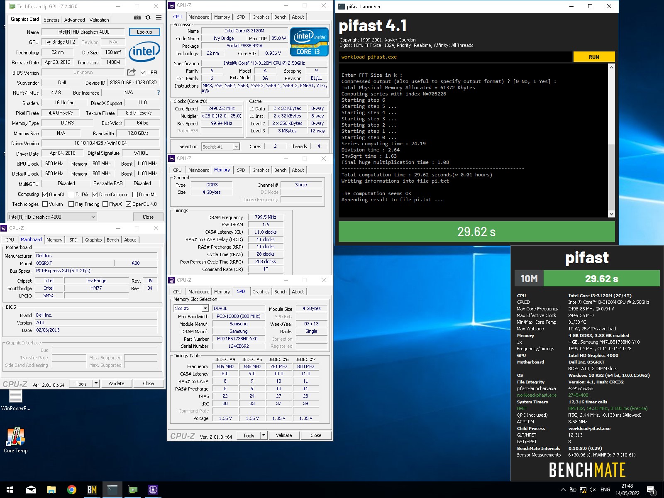Viewport: 664px width, 498px height.
Task: Toggle UEFI checkbox in GPU-Z
Action: click(x=143, y=72)
